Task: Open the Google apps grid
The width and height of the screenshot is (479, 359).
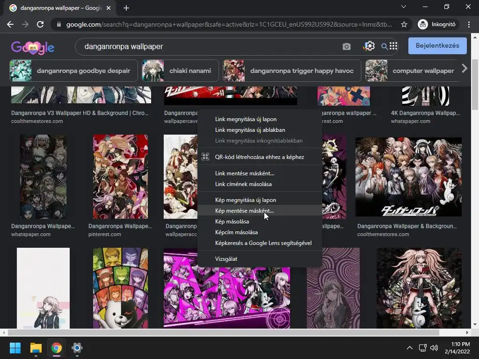Action: pyautogui.click(x=393, y=46)
